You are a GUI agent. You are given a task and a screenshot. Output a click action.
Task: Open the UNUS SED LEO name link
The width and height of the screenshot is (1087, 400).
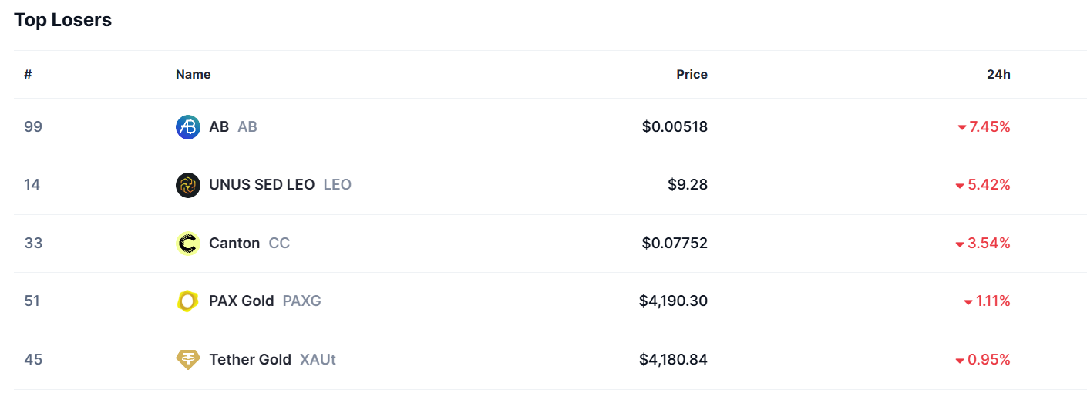pos(261,185)
